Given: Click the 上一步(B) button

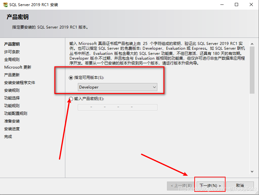Looking at the screenshot, I should click(181, 186).
